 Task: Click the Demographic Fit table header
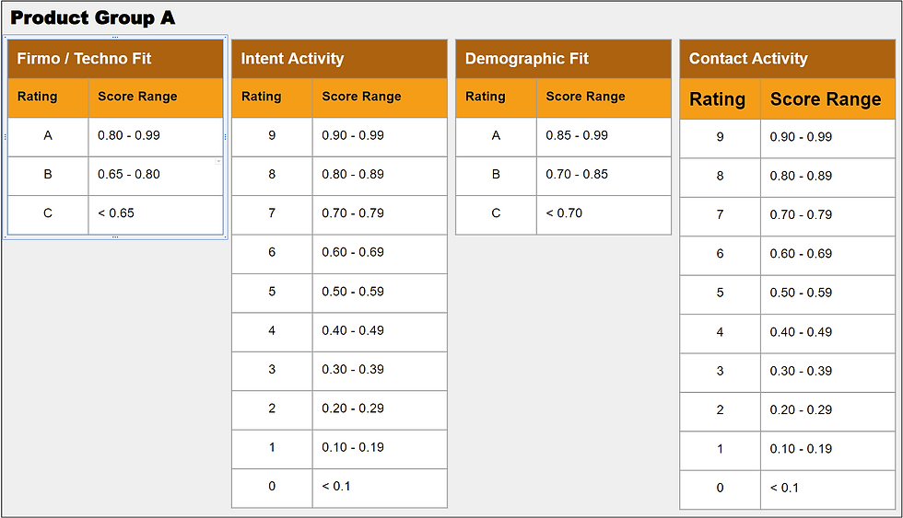[x=563, y=59]
